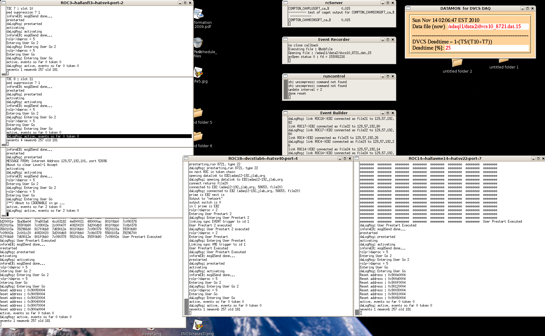Select the A1316.pdf desktop file label
This screenshot has width=545, height=336.
pyautogui.click(x=14, y=334)
